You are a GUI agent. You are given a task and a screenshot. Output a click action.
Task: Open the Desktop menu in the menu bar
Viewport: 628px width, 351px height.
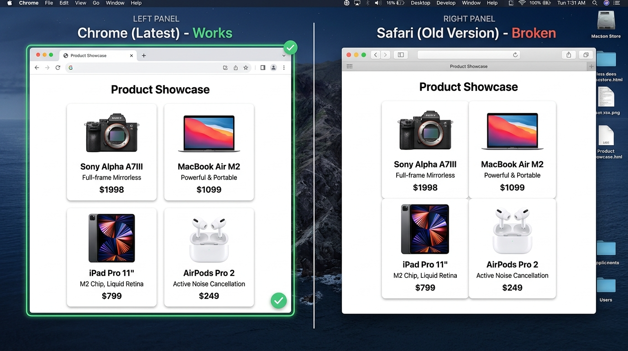pyautogui.click(x=420, y=3)
